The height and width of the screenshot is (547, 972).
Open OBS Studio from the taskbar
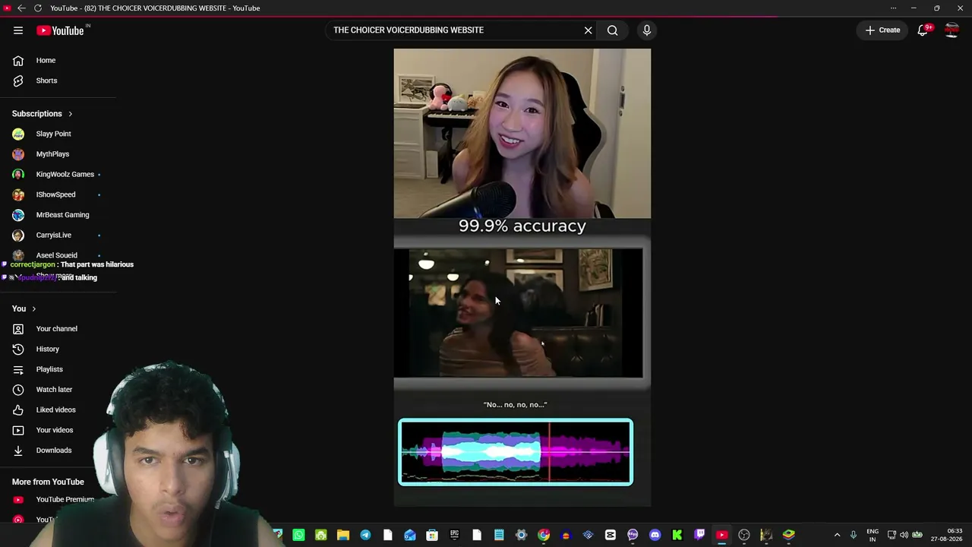pyautogui.click(x=744, y=535)
